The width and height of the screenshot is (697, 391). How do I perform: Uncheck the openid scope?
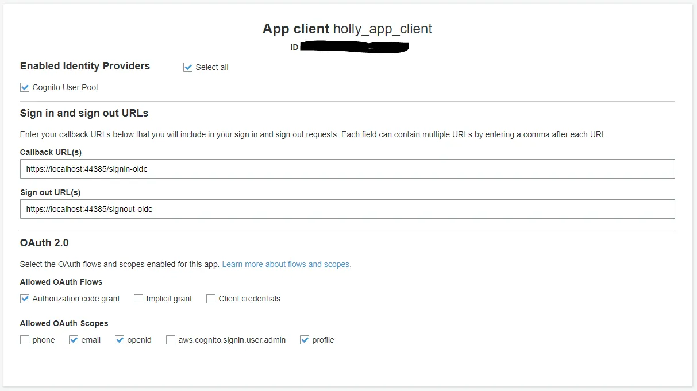pos(120,340)
